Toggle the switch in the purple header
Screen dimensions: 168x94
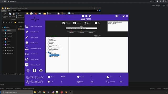[117, 16]
